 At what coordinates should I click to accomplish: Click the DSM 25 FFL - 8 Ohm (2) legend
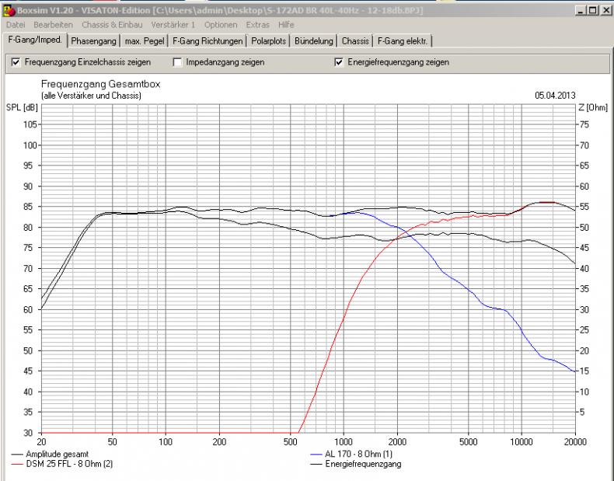62,464
